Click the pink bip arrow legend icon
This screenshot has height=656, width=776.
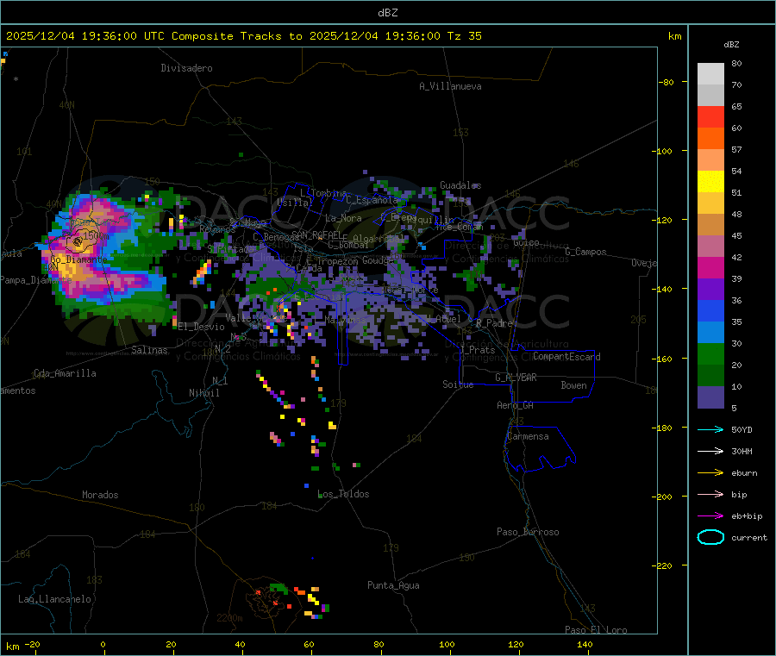coord(710,494)
